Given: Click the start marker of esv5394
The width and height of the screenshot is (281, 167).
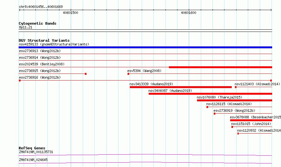Looking at the screenshot, I should pyautogui.click(x=128, y=74).
